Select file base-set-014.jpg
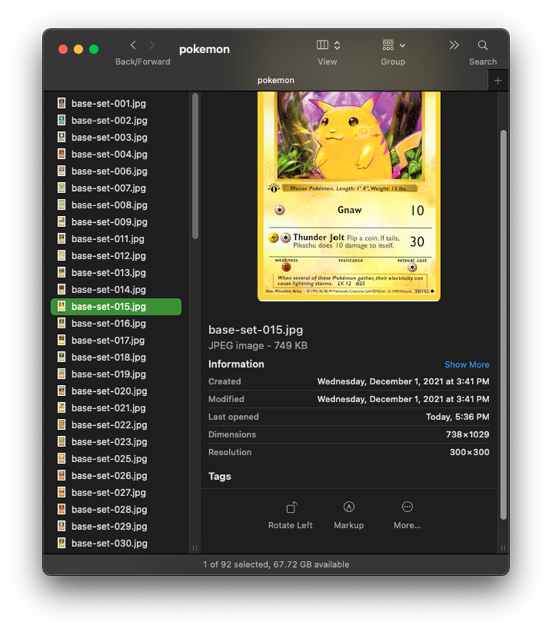Viewport: 552px width, 632px height. pos(116,290)
